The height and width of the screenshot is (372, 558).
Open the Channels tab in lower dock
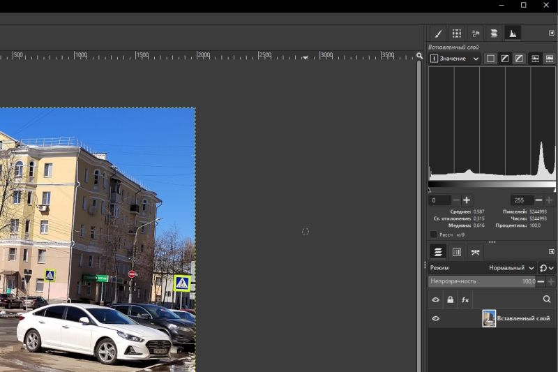point(457,252)
